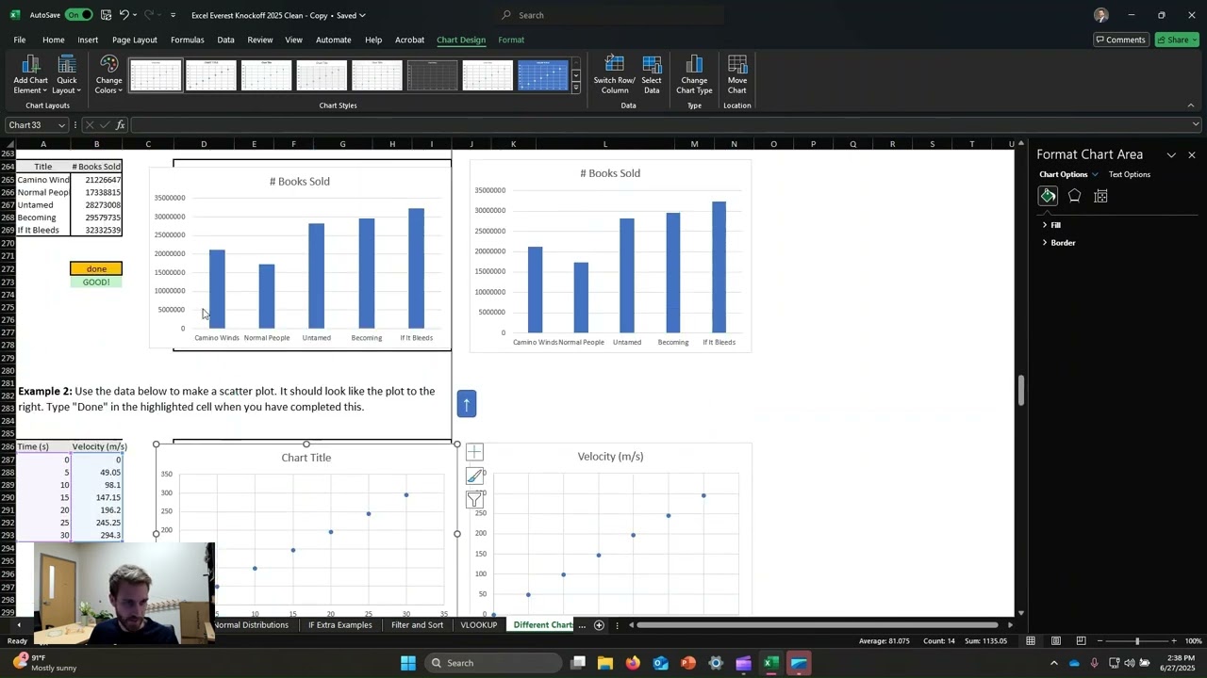Viewport: 1207px width, 678px height.
Task: Click Text Options in format pane
Action: click(1129, 174)
